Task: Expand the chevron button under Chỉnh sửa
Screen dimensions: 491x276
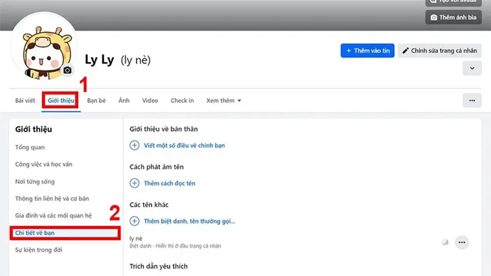Action: pyautogui.click(x=472, y=68)
